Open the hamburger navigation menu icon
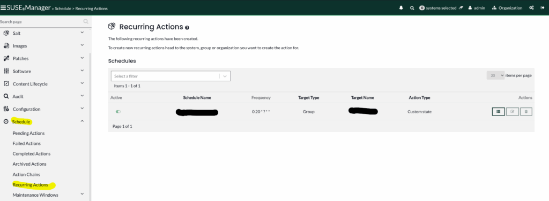This screenshot has width=549, height=201. (x=3, y=7)
